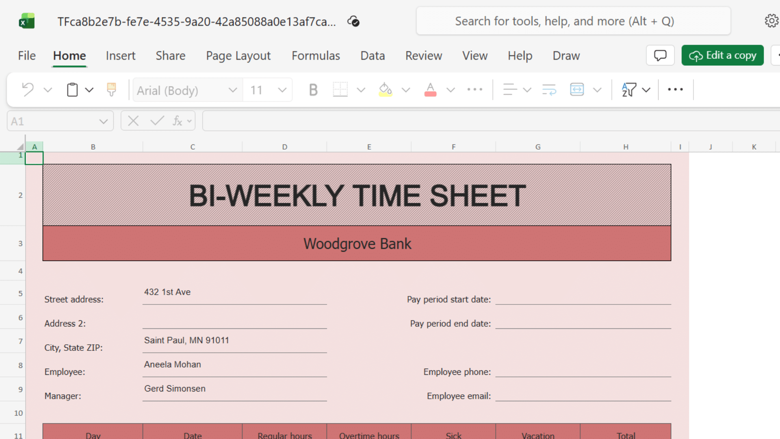
Task: Apply the yellow fill color bucket
Action: [x=385, y=89]
